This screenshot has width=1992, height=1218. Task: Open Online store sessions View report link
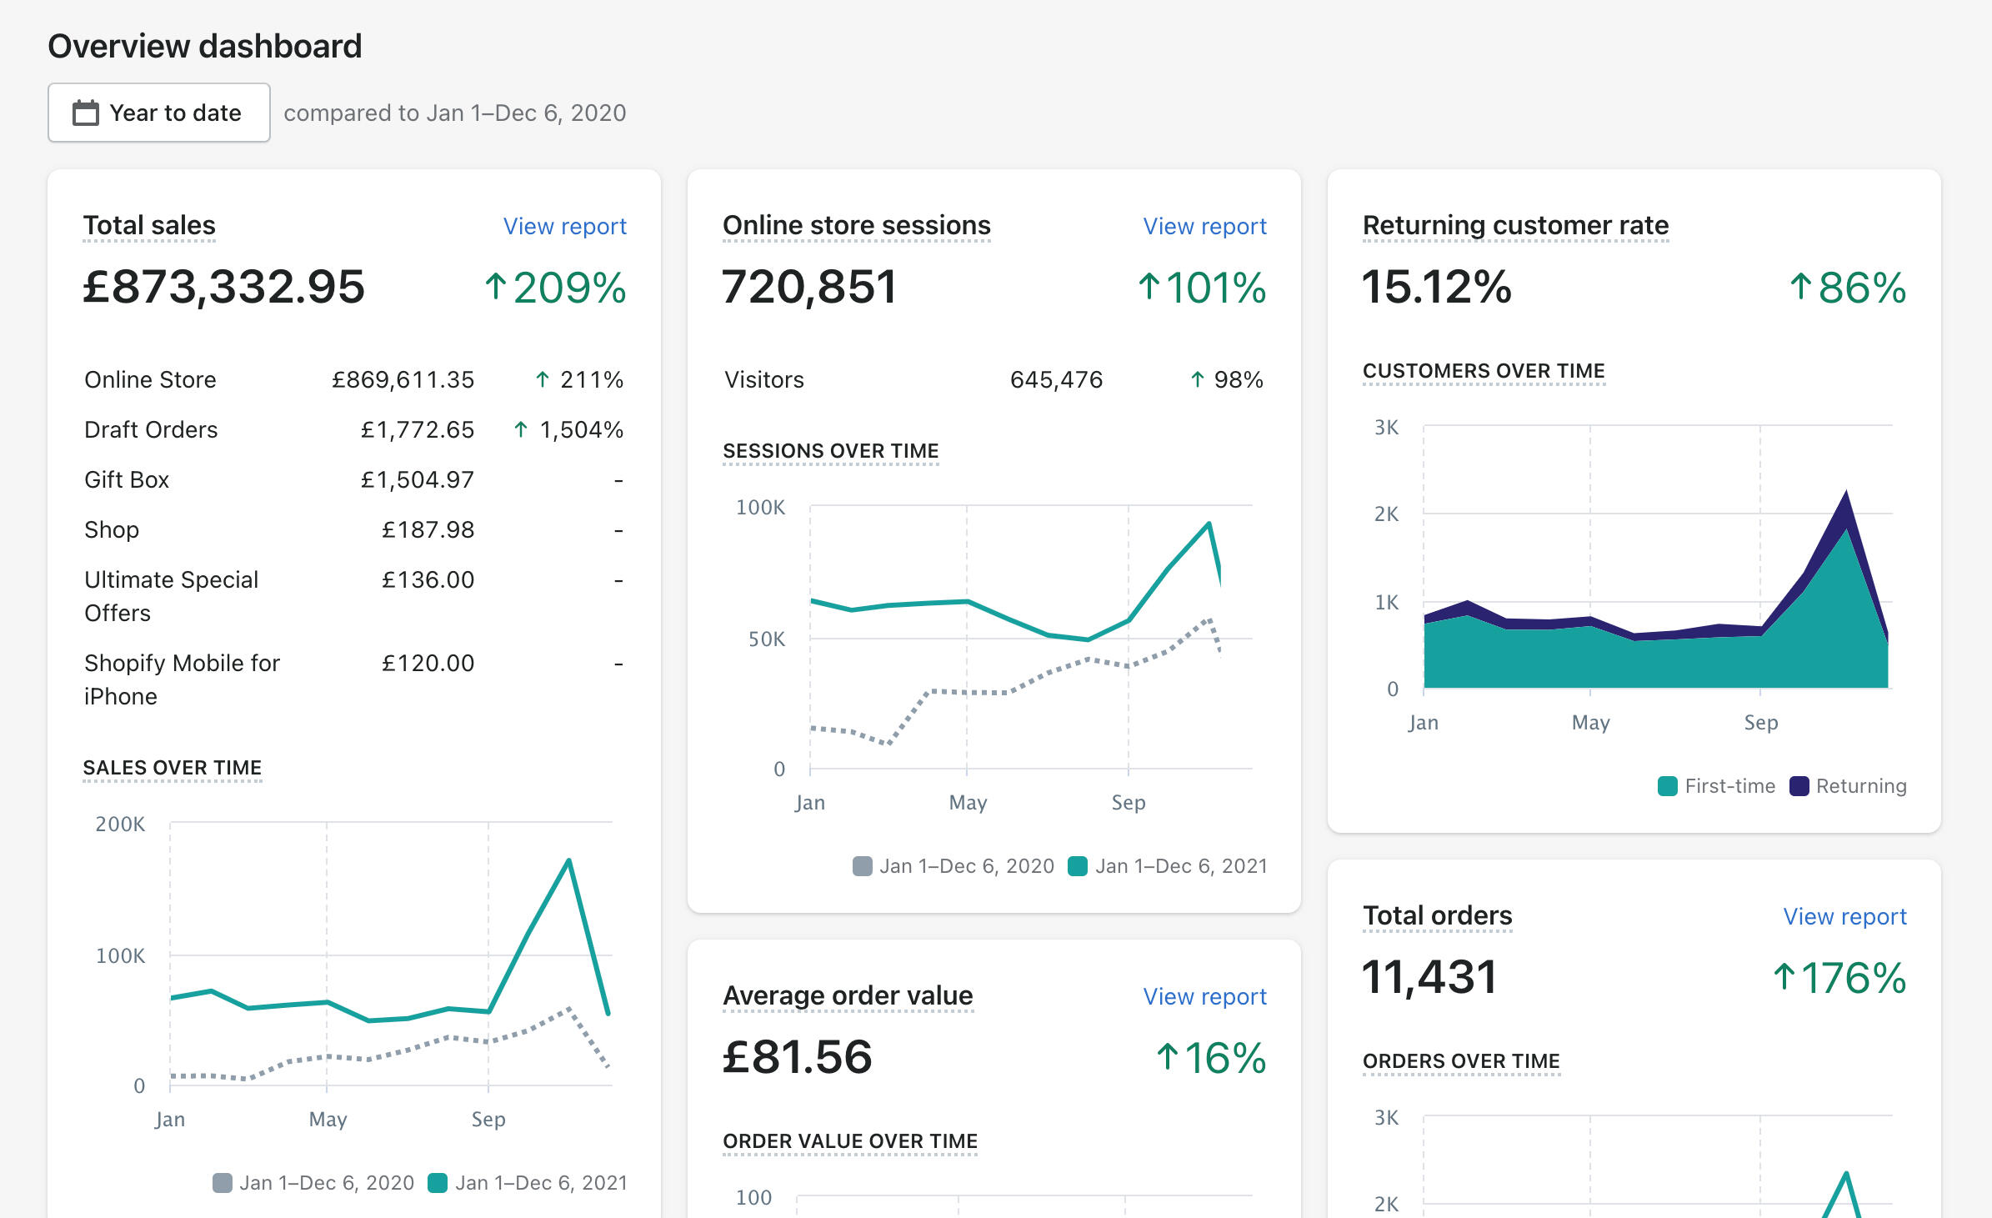[x=1204, y=226]
